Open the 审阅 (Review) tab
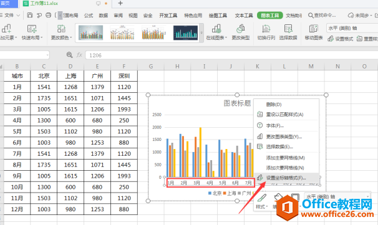 click(118, 16)
